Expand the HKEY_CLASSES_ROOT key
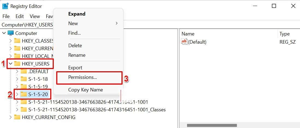This screenshot has height=128, width=300. [11, 41]
